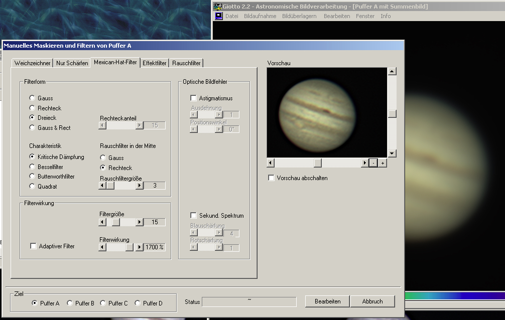
Task: Open Datei menu in Giotto window
Action: coord(231,16)
